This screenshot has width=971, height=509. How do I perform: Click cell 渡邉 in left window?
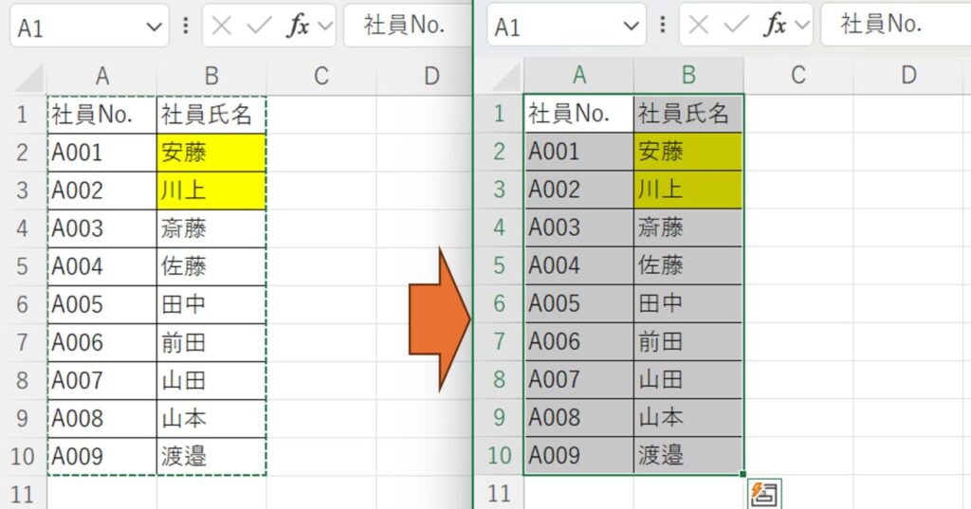[x=211, y=457]
